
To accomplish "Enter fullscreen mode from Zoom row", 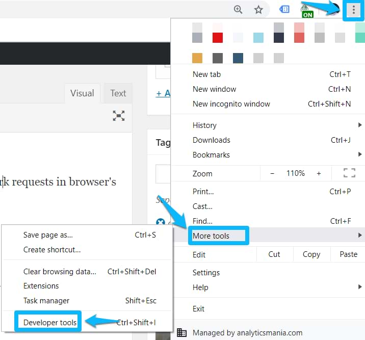I will 349,173.
